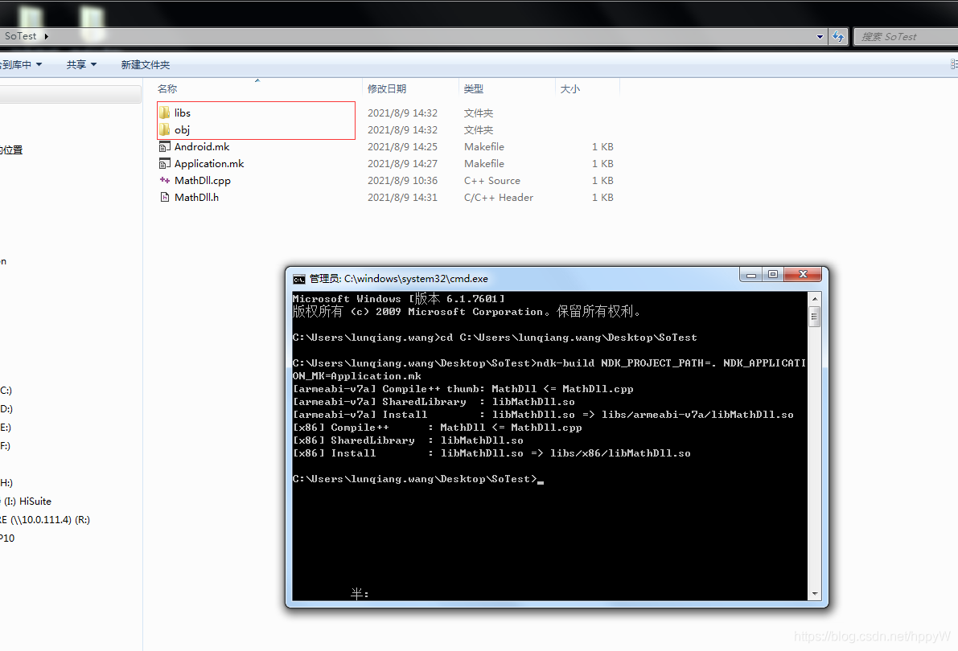Viewport: 958px width, 651px height.
Task: Open the libs folder icon
Action: [x=164, y=113]
